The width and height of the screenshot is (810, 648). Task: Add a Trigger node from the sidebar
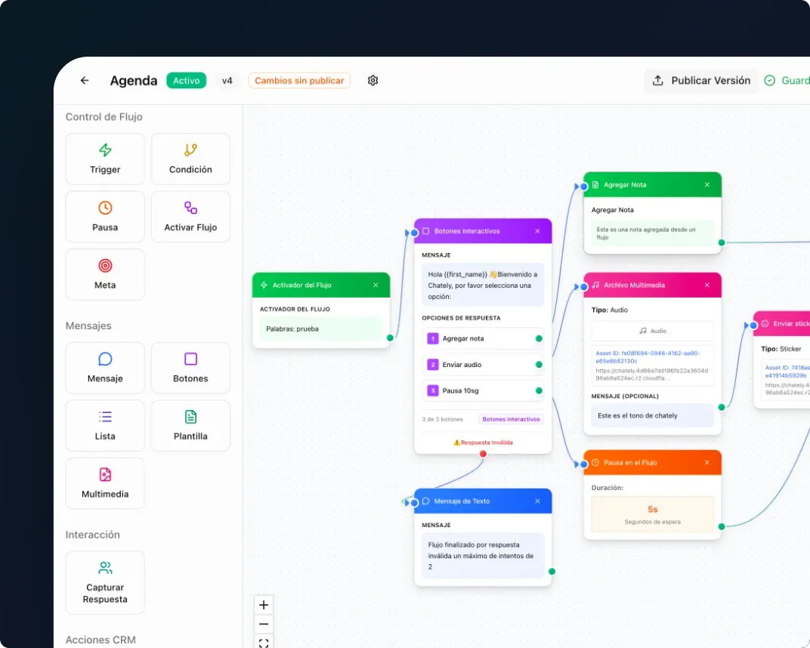tap(105, 159)
